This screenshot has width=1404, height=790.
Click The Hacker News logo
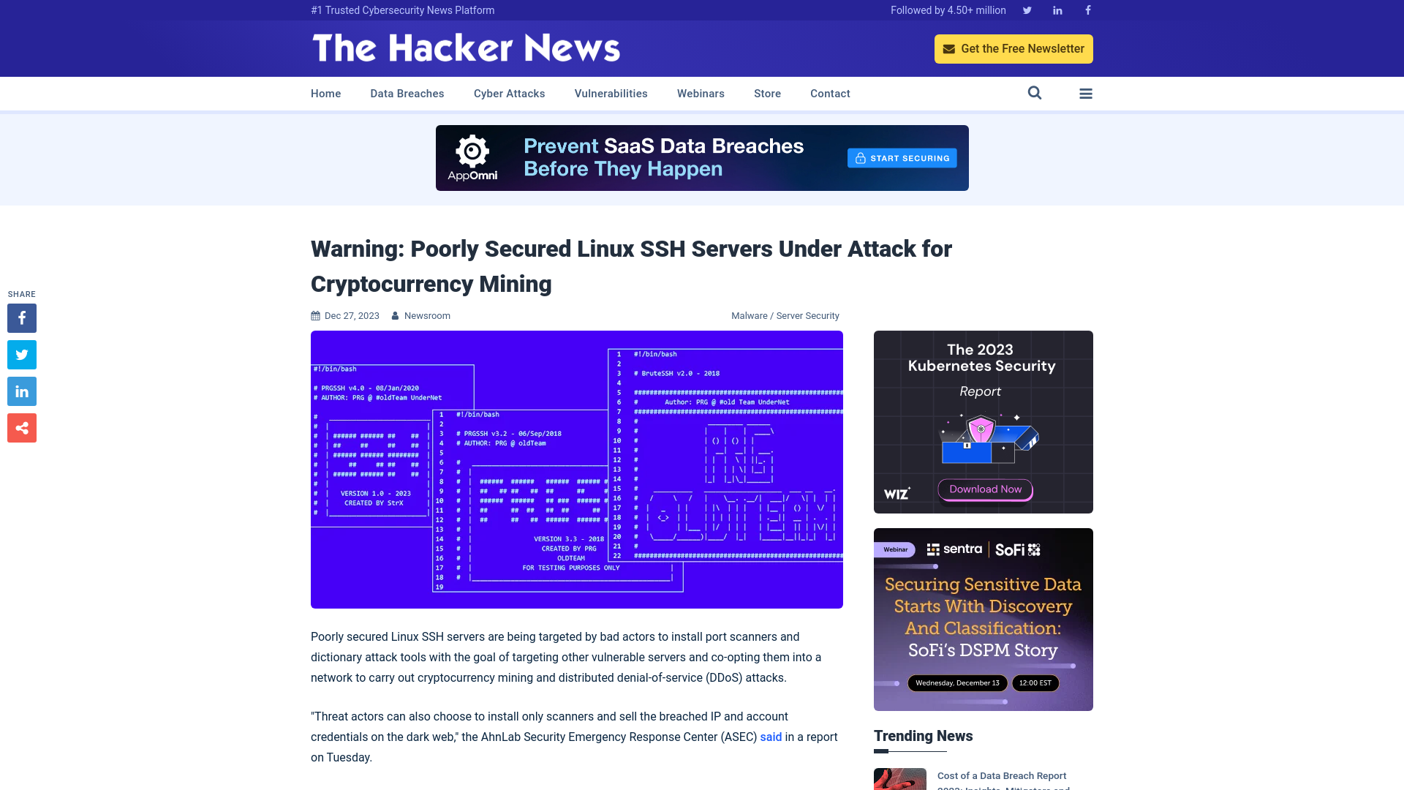coord(466,49)
